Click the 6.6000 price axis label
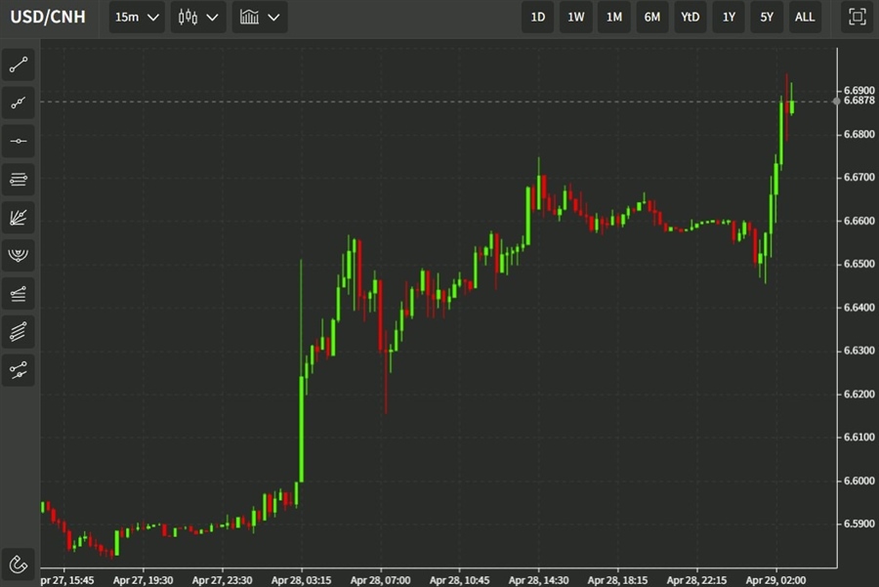Viewport: 879px width, 587px height. point(858,481)
